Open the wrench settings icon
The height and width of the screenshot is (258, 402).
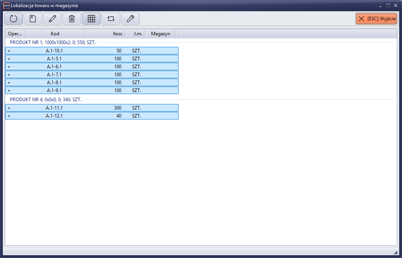click(x=130, y=19)
